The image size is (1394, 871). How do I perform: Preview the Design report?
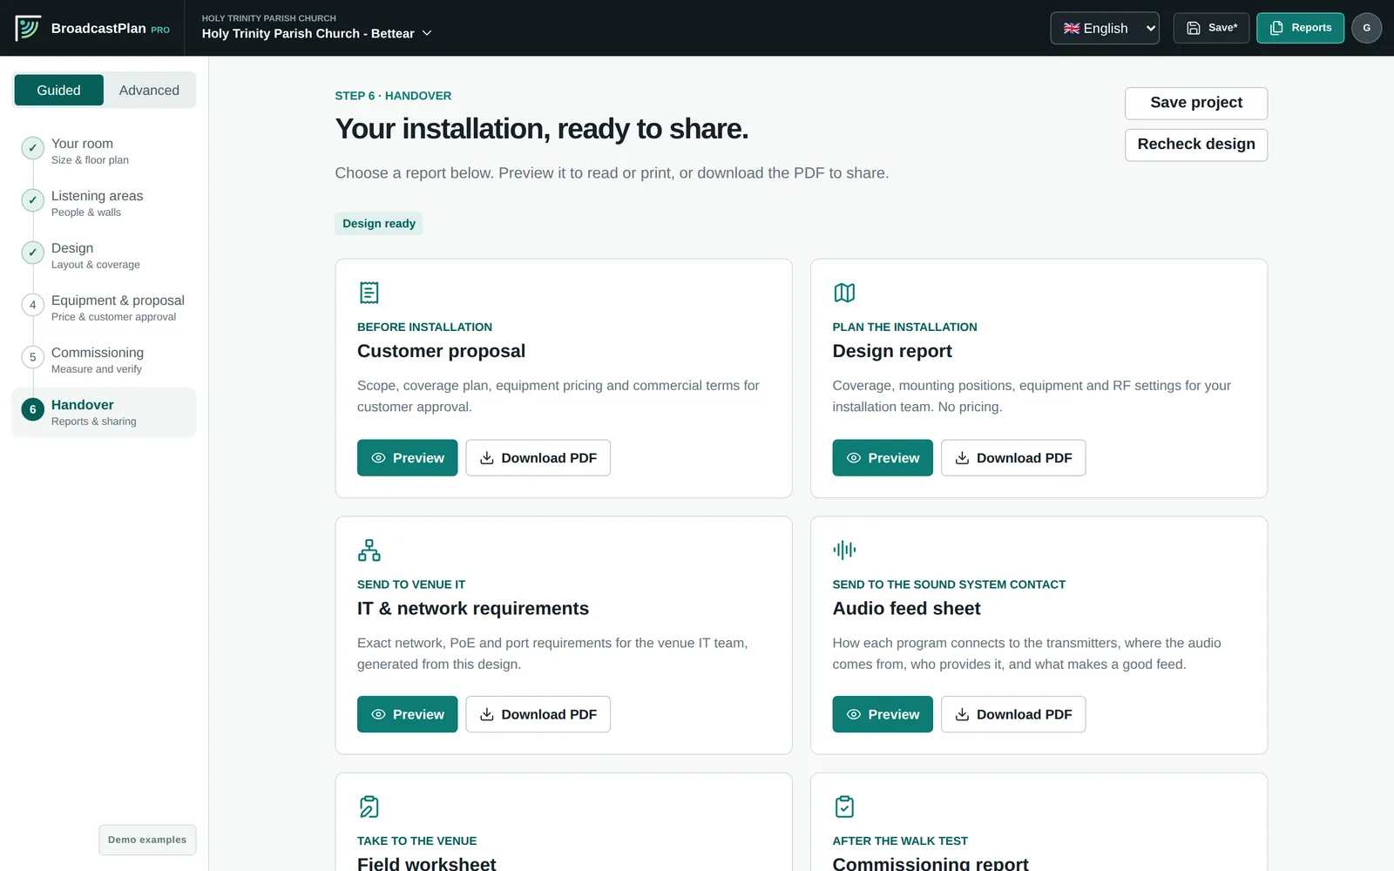(x=883, y=458)
